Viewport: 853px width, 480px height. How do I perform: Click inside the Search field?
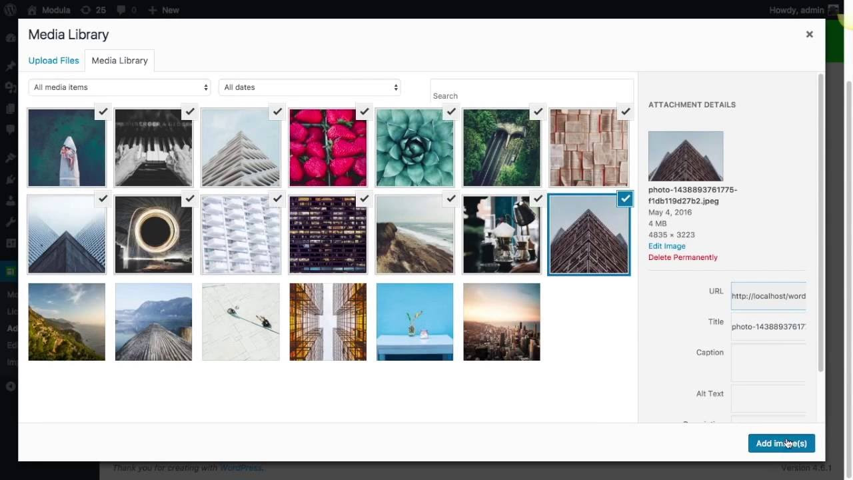coord(531,91)
